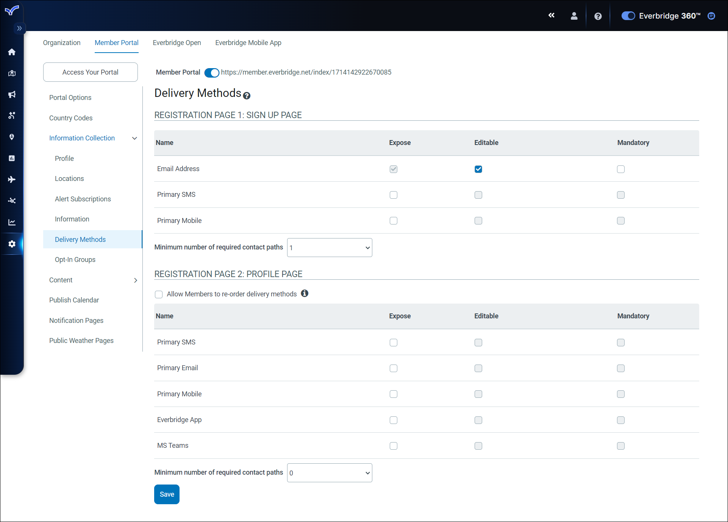Image resolution: width=728 pixels, height=522 pixels.
Task: Check Expose for Primary Email on profile page
Action: pos(394,368)
